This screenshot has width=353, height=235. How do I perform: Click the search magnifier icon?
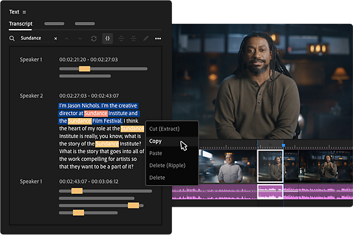(x=12, y=39)
